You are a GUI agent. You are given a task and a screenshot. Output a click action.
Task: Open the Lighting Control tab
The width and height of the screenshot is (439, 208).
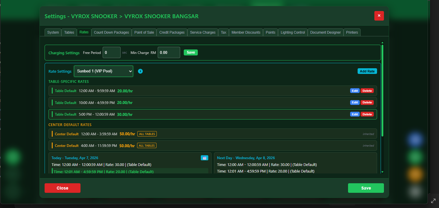click(292, 32)
